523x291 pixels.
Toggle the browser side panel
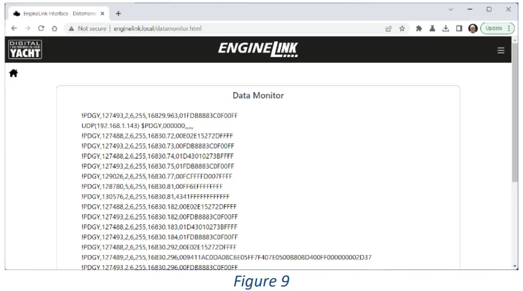click(459, 29)
